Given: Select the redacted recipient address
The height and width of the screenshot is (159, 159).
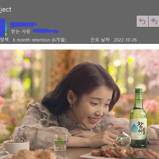Looking at the screenshot, I should click(x=45, y=31).
